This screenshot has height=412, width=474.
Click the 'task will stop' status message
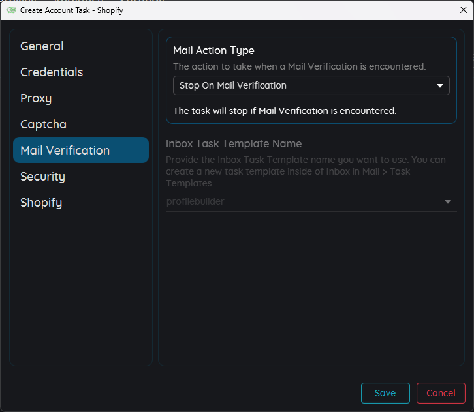(x=284, y=111)
